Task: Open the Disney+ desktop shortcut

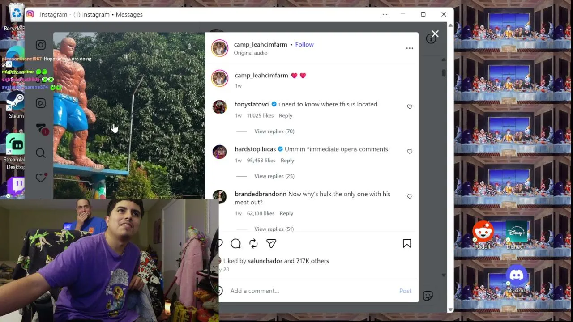Action: [x=516, y=235]
